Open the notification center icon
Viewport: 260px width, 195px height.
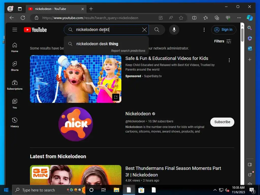pyautogui.click(x=252, y=190)
